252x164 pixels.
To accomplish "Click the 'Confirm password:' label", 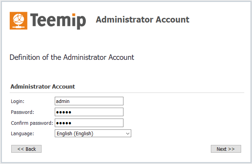I will coord(31,123).
